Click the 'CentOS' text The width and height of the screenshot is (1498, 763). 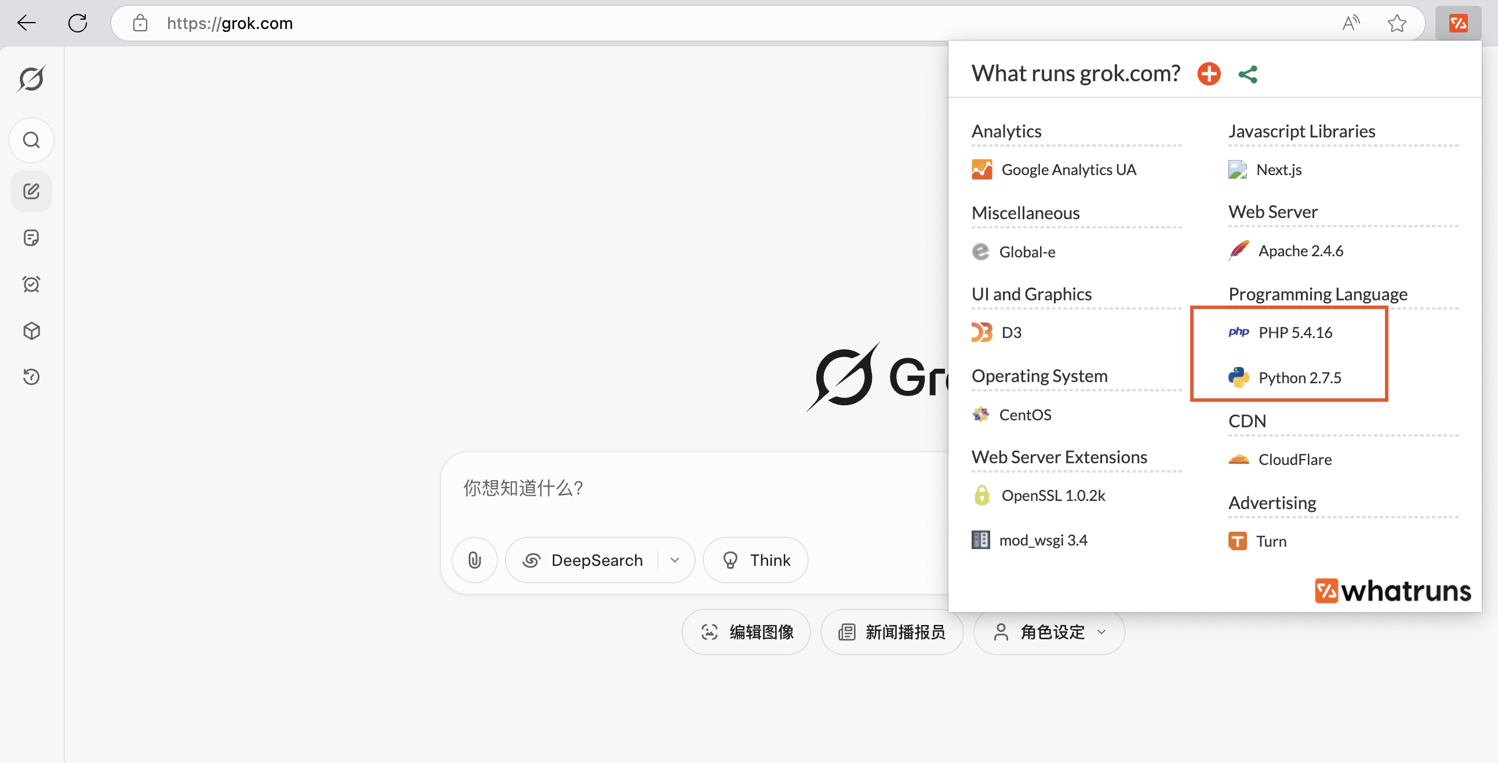click(x=1024, y=415)
